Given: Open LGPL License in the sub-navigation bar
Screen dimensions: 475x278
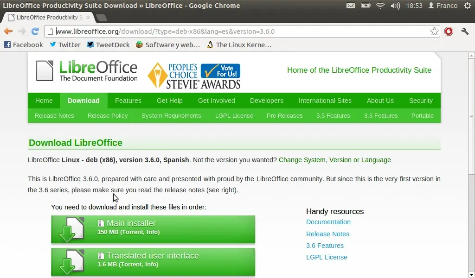Looking at the screenshot, I should pos(234,115).
